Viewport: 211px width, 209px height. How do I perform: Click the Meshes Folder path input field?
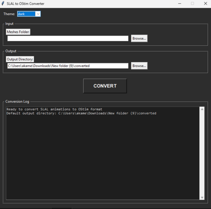point(68,38)
